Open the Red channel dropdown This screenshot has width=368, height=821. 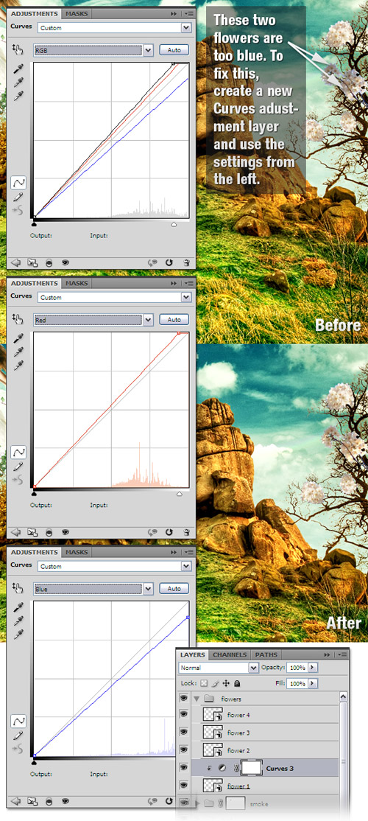tap(148, 319)
